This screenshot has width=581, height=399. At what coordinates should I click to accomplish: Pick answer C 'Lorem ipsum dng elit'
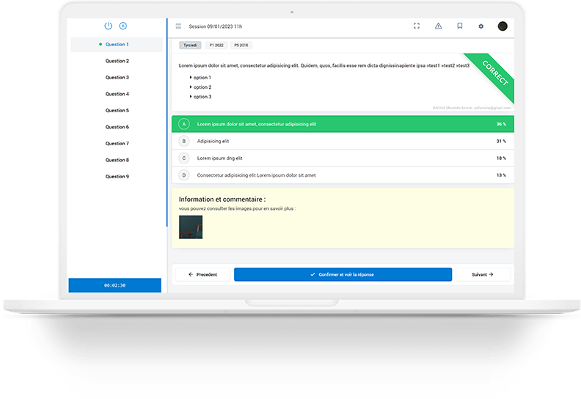click(219, 158)
